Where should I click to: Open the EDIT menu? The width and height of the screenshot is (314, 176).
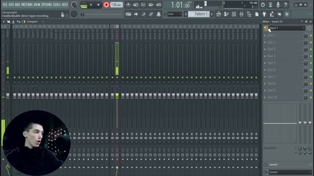tap(11, 4)
